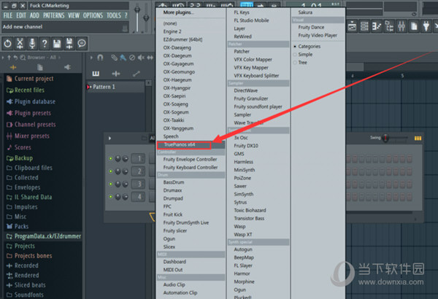The width and height of the screenshot is (438, 299).
Task: Select Pattern 1 in playlist
Action: [115, 87]
